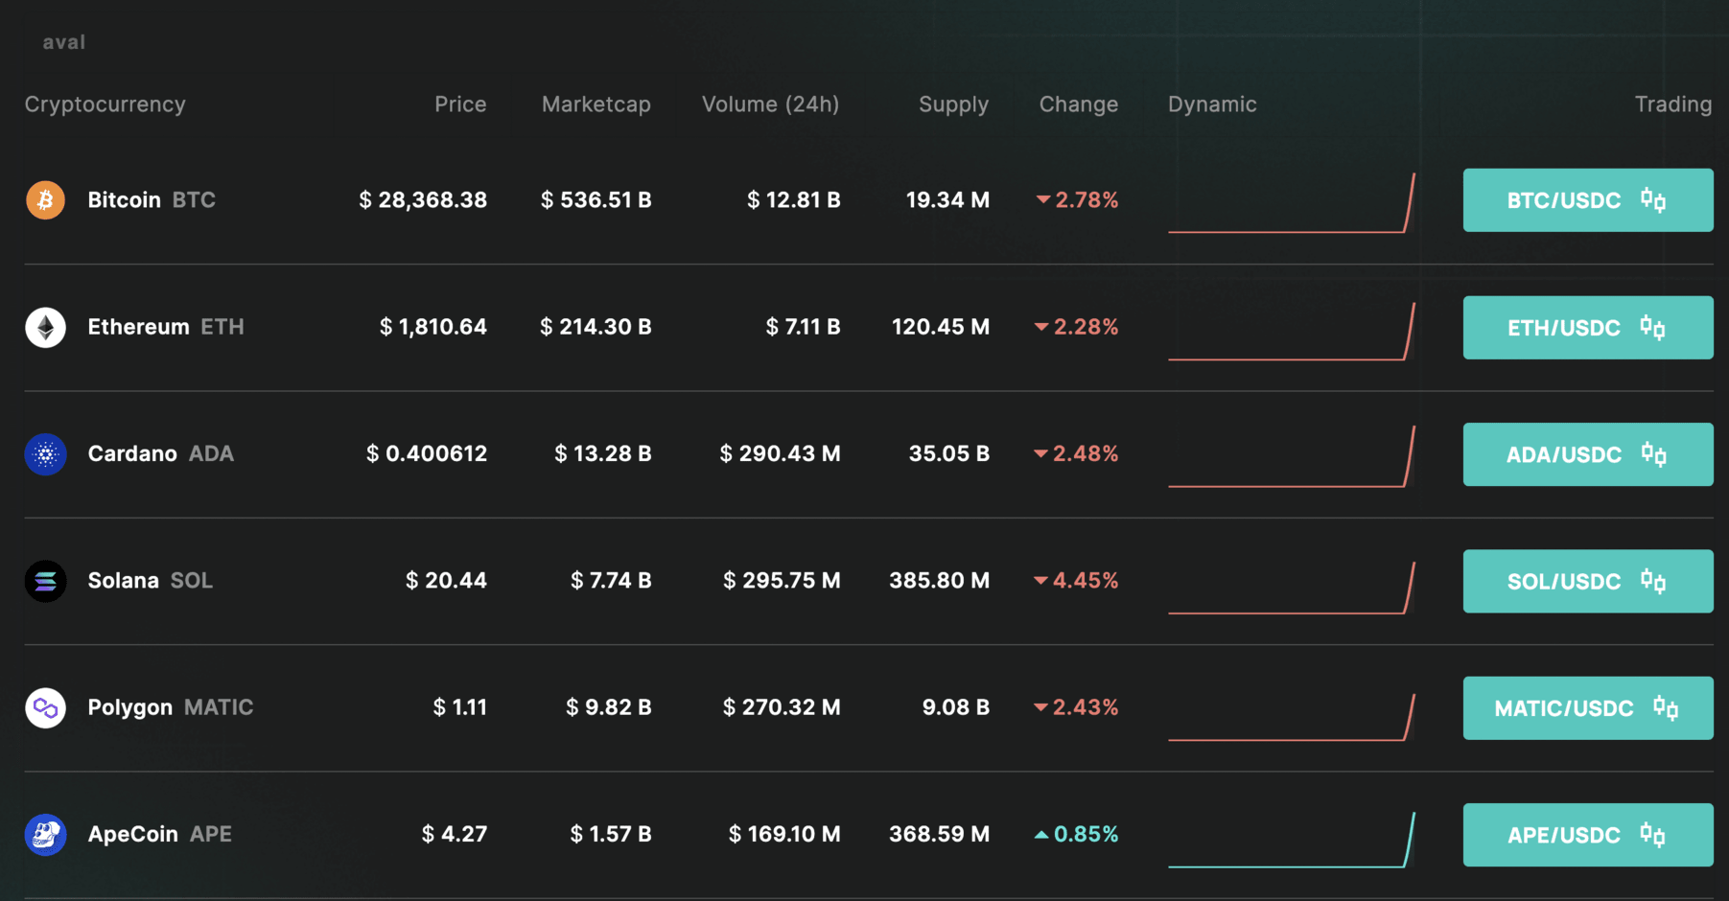Click Bitcoin price $ 28,368.38
This screenshot has width=1729, height=901.
point(423,200)
